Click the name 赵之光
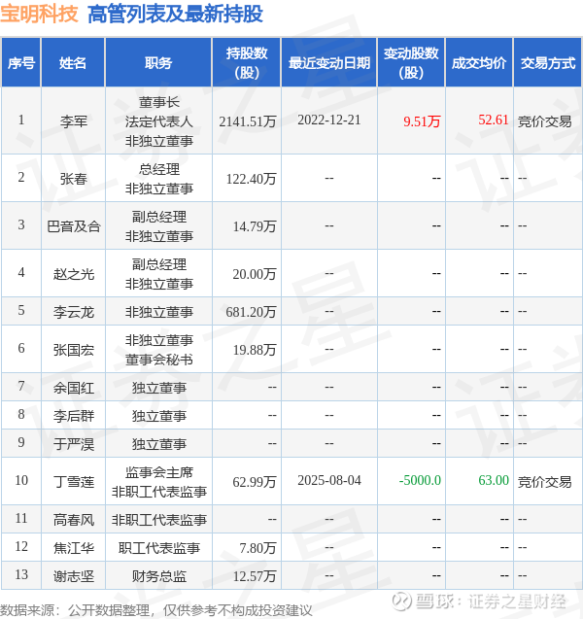The height and width of the screenshot is (619, 583). pyautogui.click(x=74, y=274)
